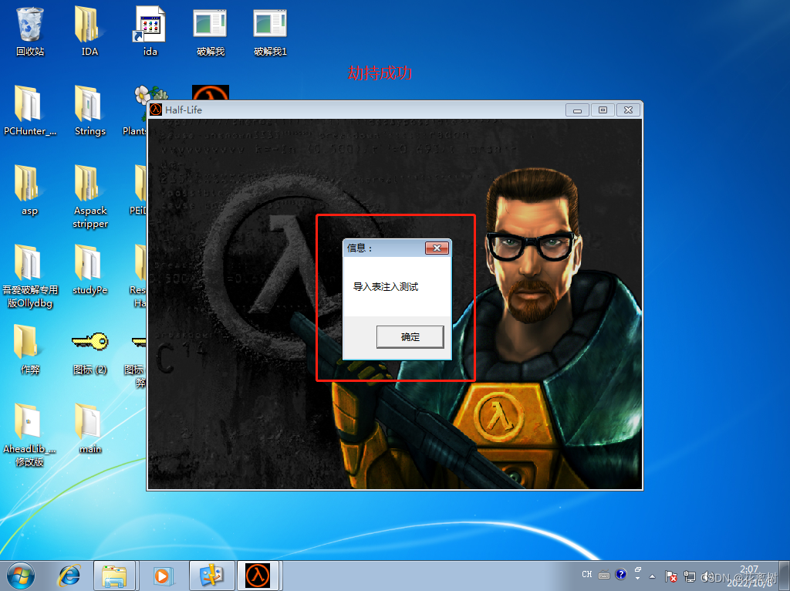The image size is (790, 591).
Task: Open Windows Explorer from taskbar
Action: 114,576
